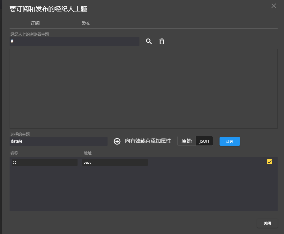Select the json payload format option
Screen dimensions: 284x234
click(204, 141)
